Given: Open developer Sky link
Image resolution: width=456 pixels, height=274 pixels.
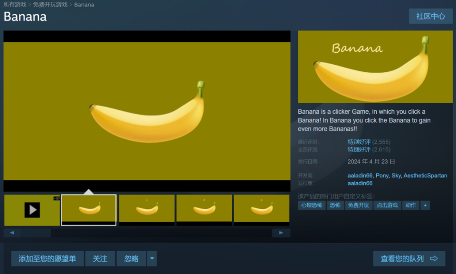Looking at the screenshot, I should pyautogui.click(x=396, y=176).
